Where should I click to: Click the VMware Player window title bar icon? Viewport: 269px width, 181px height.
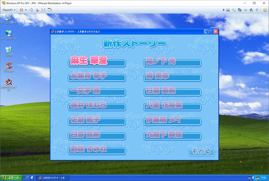point(3,3)
